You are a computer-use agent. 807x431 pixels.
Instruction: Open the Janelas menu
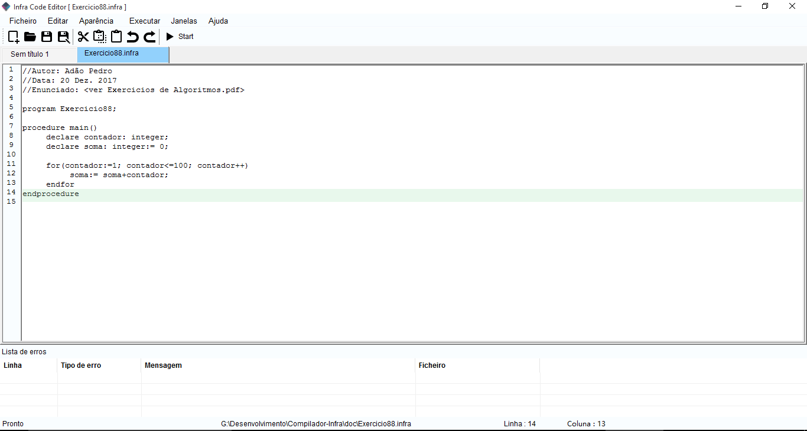click(184, 21)
